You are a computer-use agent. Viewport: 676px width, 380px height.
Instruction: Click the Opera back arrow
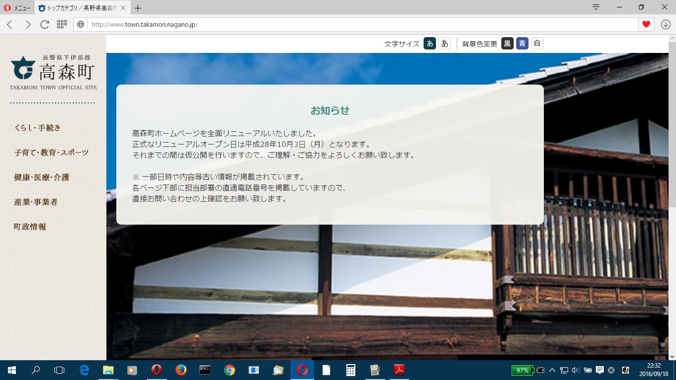coord(9,24)
